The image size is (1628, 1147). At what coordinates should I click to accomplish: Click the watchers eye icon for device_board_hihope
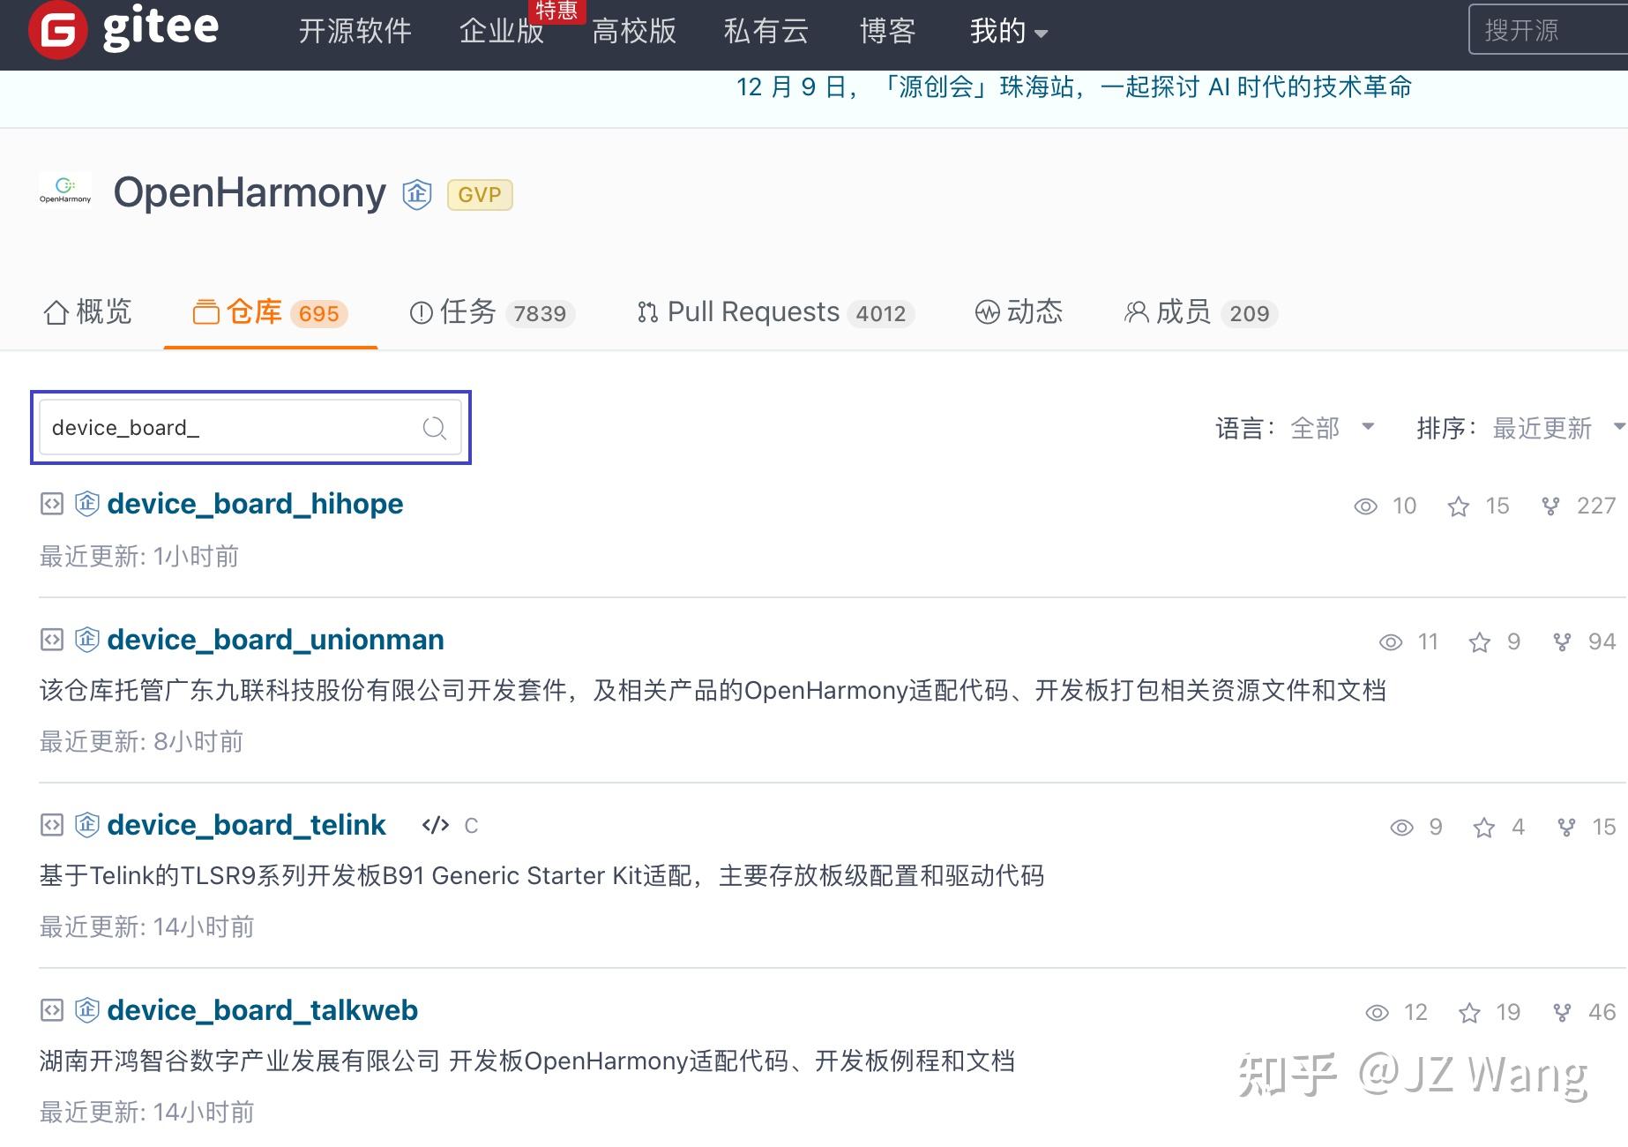(1365, 506)
